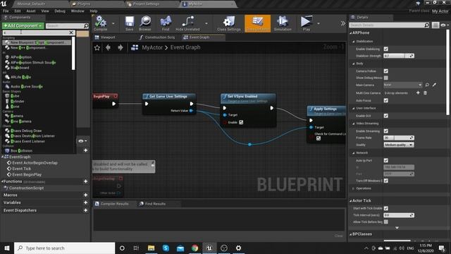Open Windows Settings from taskbar
Viewport: 451px width, 254px height.
(238, 248)
